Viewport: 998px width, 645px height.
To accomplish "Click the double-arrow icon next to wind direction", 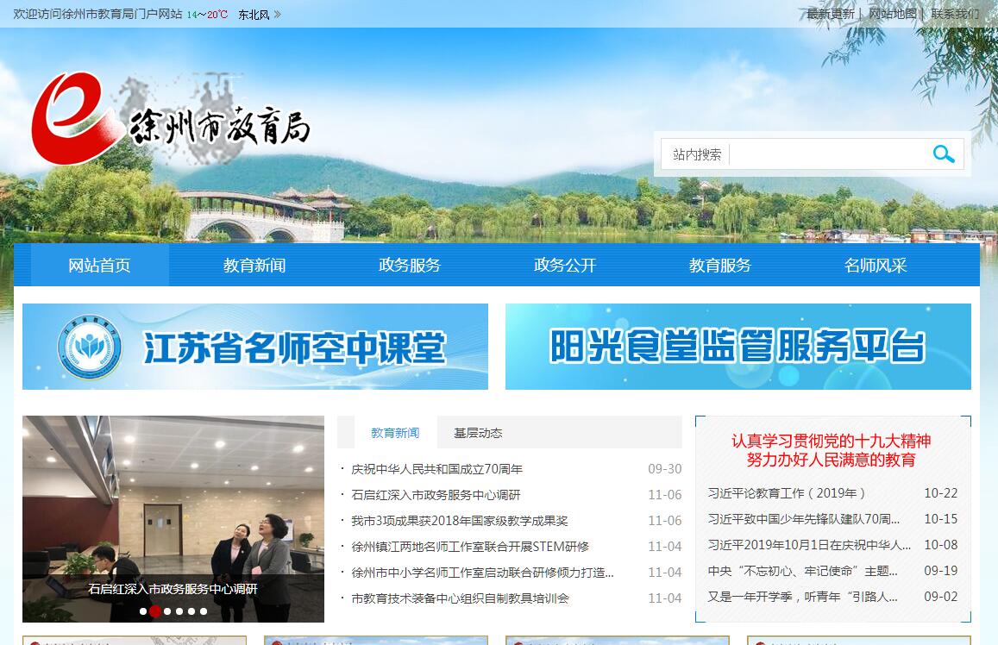I will point(277,15).
